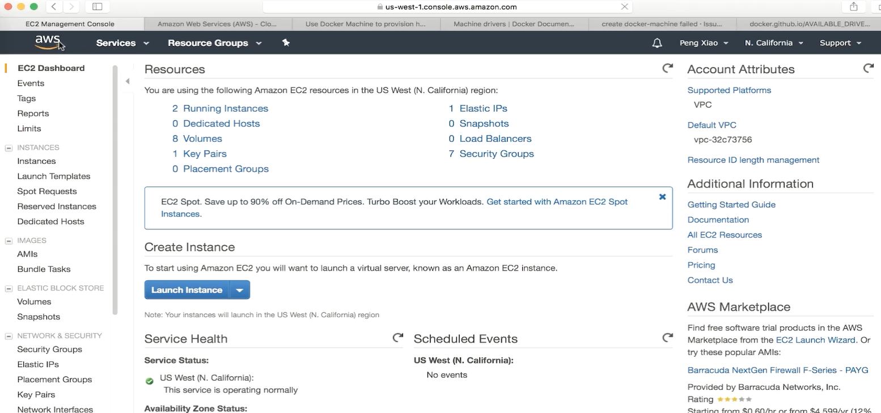Switch to the Amazon Web Services (AWS) tab
The height and width of the screenshot is (413, 881).
coord(217,24)
